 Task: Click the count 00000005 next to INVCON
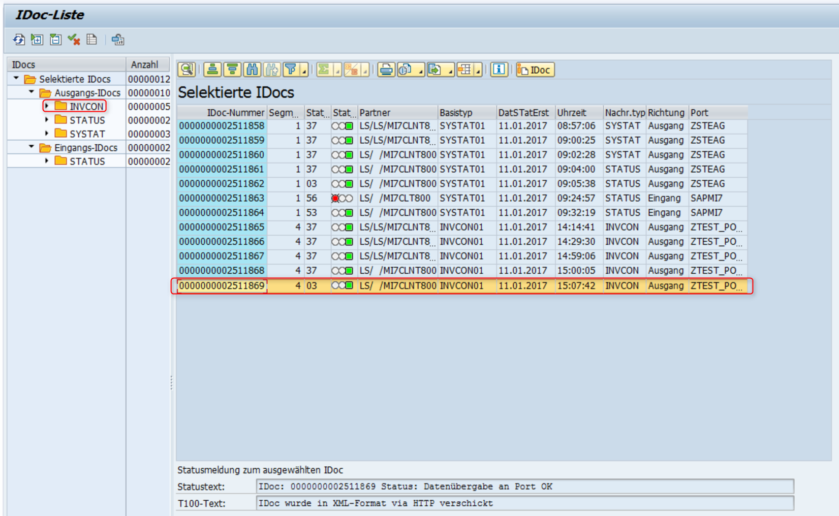click(x=148, y=106)
